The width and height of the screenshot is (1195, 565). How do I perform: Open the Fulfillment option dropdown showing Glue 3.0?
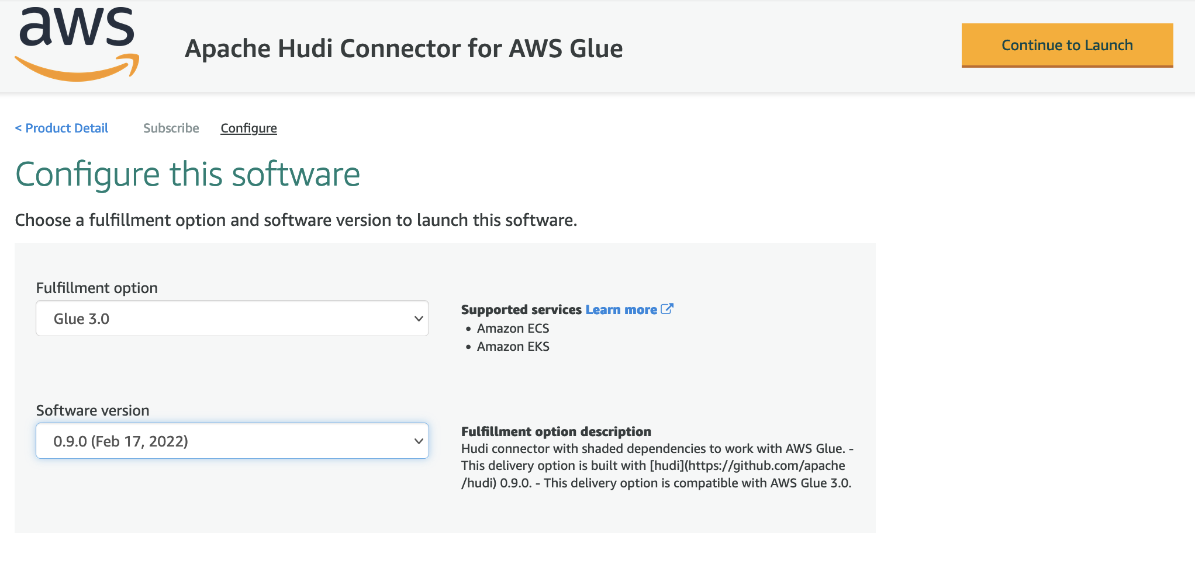(232, 319)
